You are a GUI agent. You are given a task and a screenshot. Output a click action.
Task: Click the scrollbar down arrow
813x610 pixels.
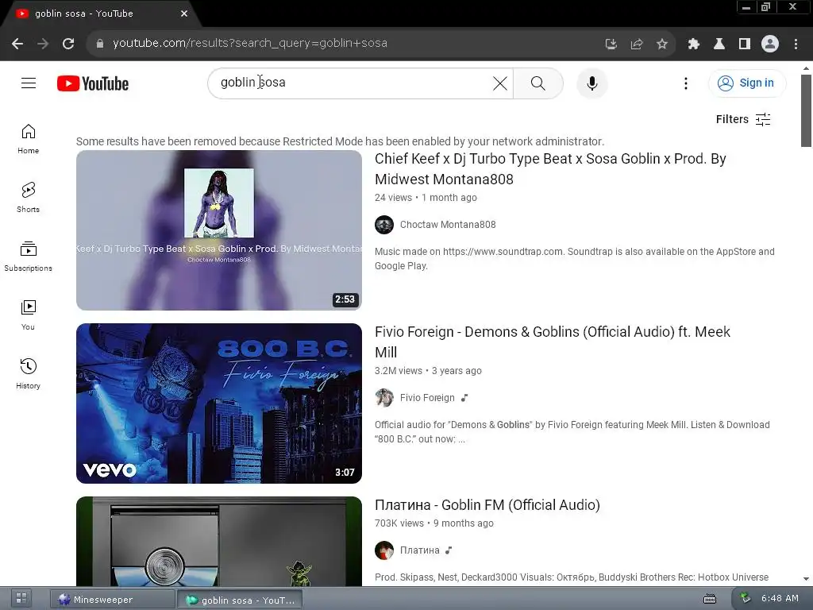point(806,579)
